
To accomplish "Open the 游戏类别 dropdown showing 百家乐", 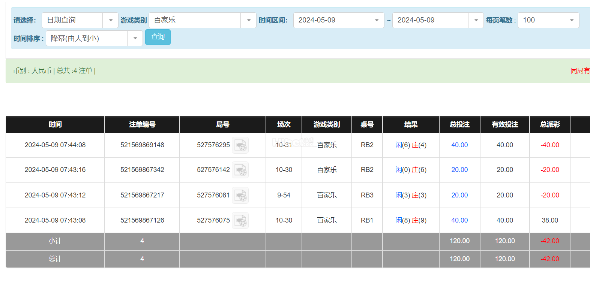I will pyautogui.click(x=203, y=20).
